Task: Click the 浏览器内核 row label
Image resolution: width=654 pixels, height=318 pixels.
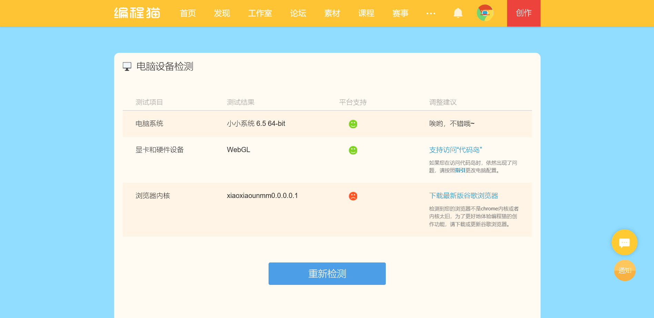Action: (153, 196)
